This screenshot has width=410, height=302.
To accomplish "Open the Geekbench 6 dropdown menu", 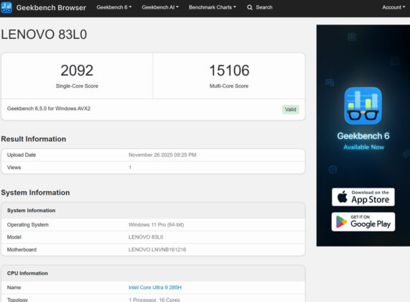I will click(114, 7).
